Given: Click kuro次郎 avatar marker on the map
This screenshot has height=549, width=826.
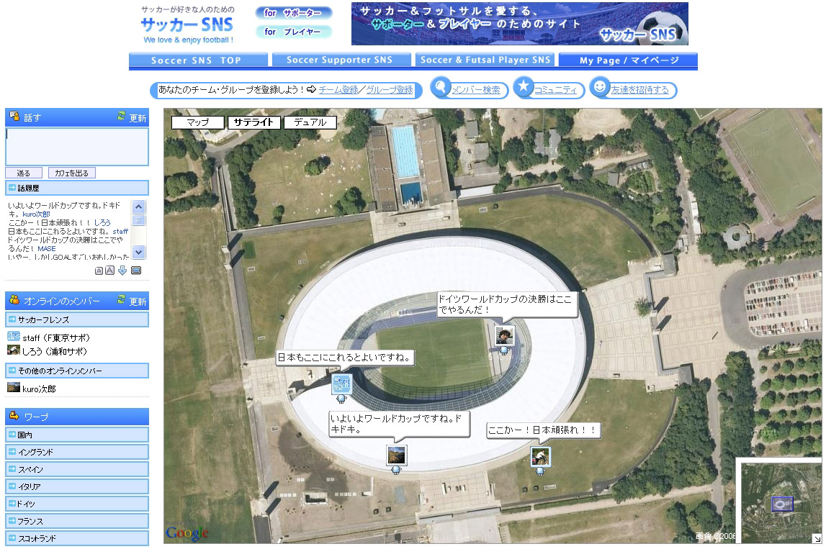Looking at the screenshot, I should click(396, 455).
